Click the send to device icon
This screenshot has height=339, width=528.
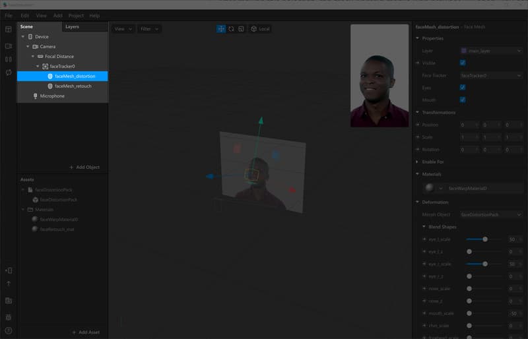click(x=9, y=270)
